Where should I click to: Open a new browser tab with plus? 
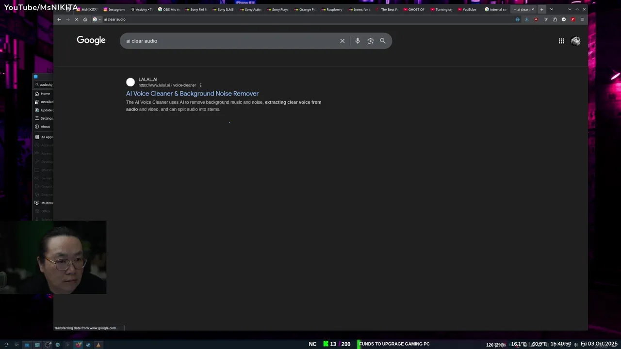coord(542,9)
